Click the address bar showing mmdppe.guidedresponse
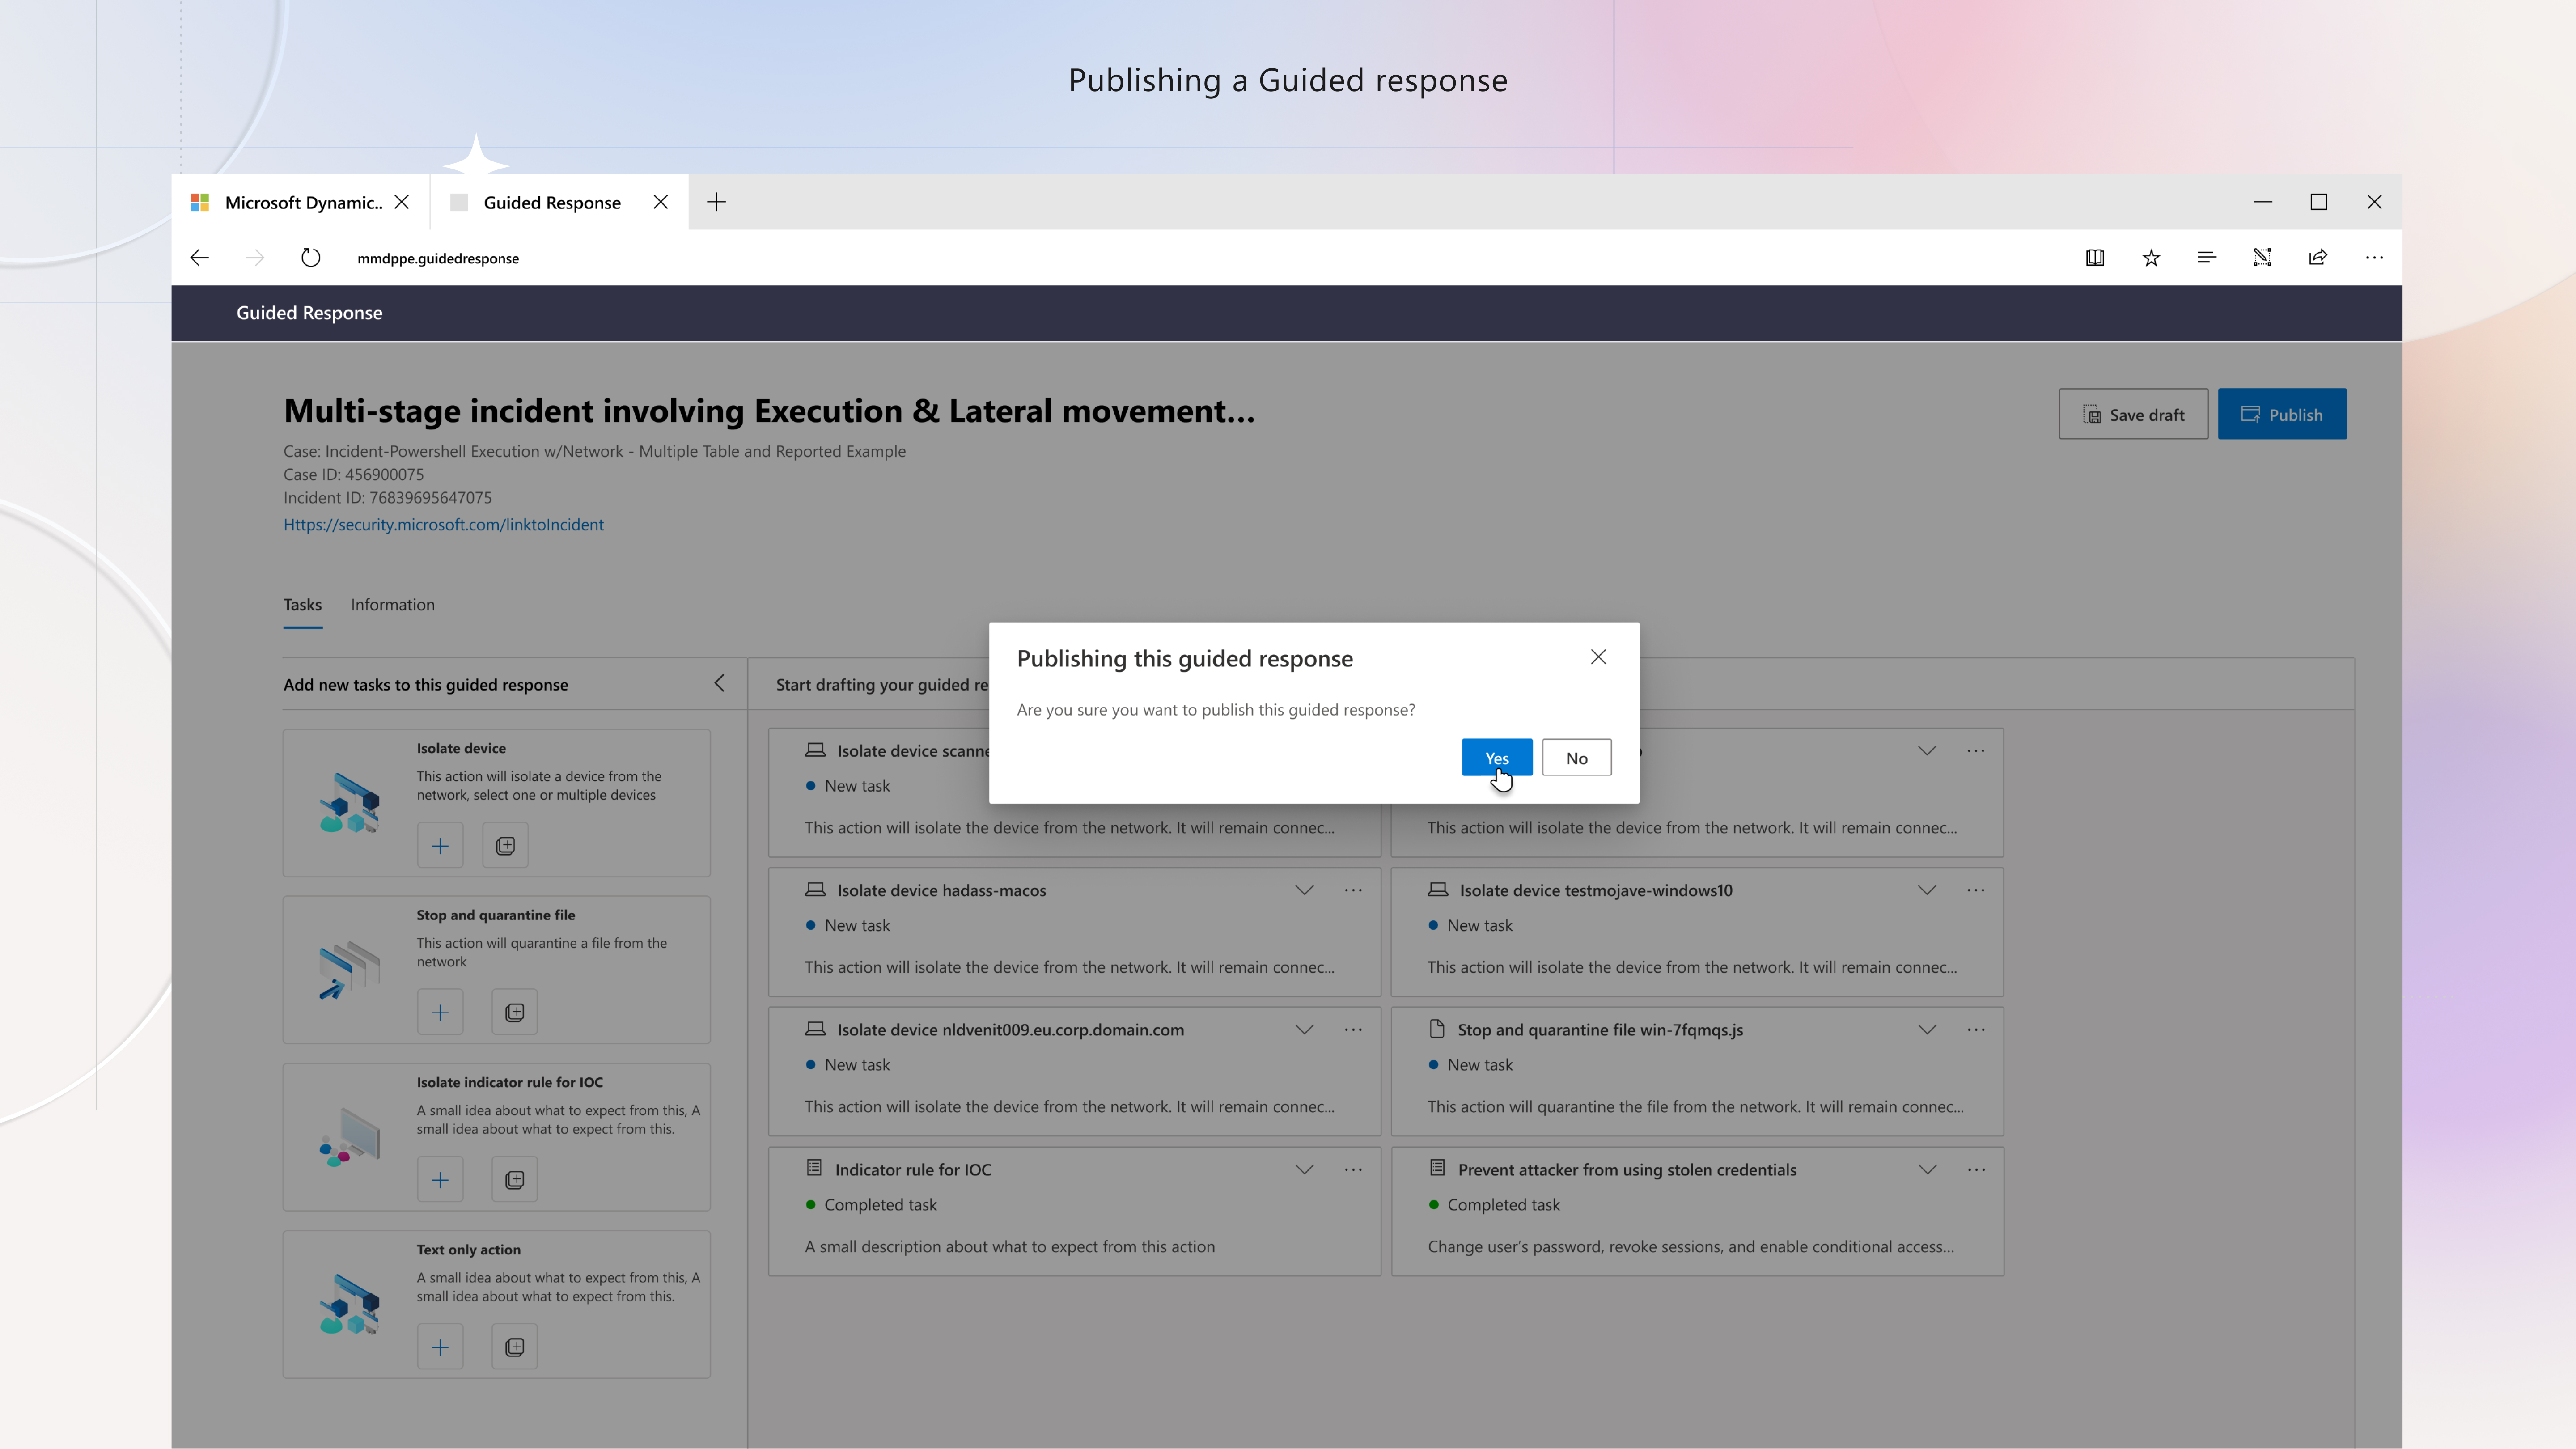2576x1449 pixels. click(438, 258)
